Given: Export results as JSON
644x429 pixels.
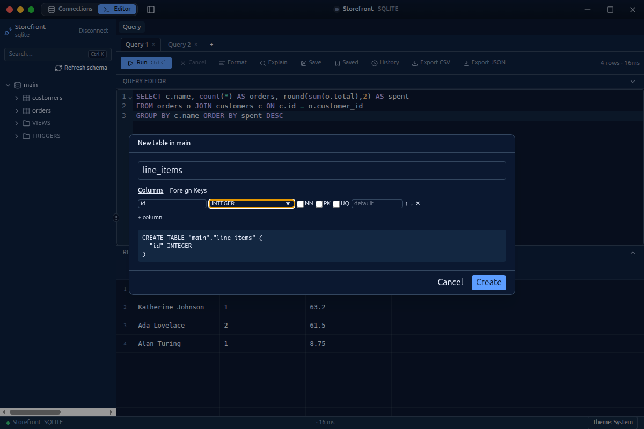Looking at the screenshot, I should [484, 63].
